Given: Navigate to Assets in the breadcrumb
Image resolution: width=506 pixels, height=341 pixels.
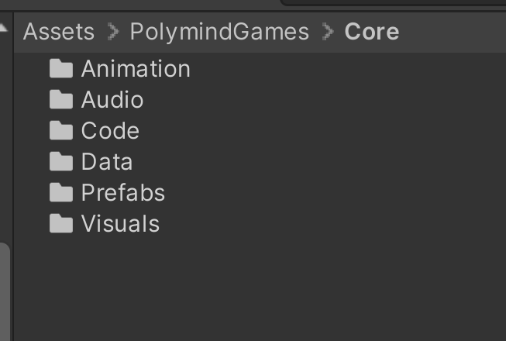Looking at the screenshot, I should click(59, 32).
